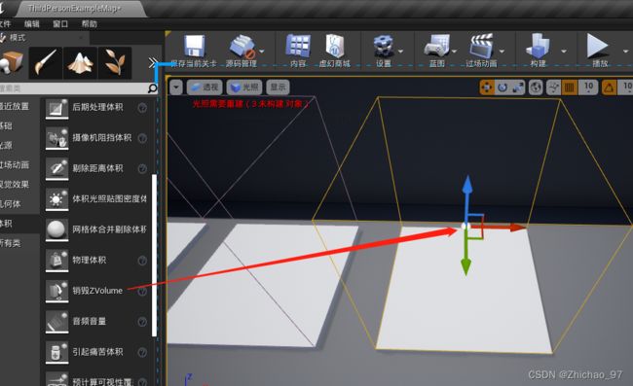Click Save Current Level floppy disk icon
This screenshot has width=633, height=386.
click(x=195, y=46)
